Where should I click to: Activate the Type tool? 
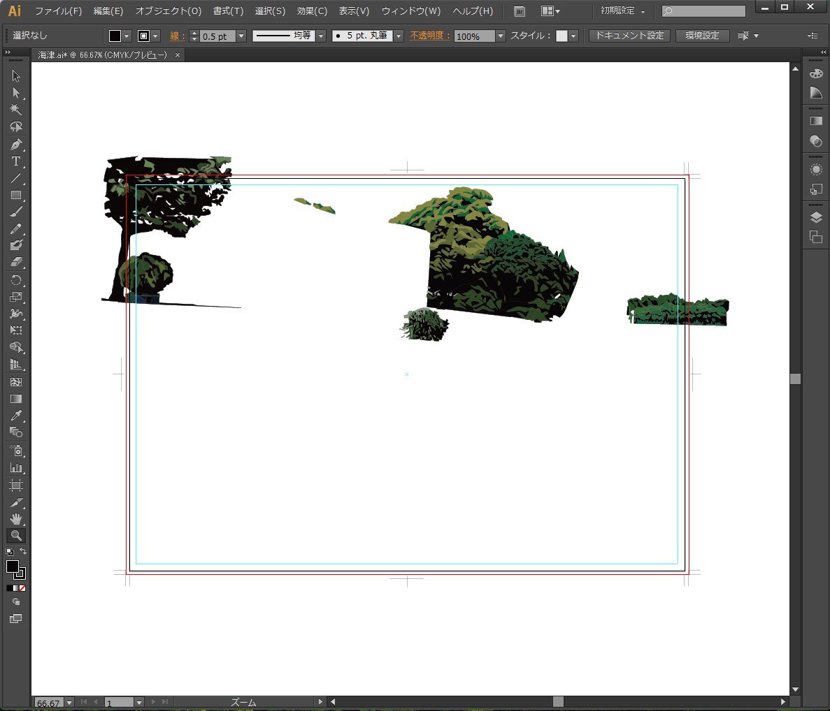coord(16,161)
